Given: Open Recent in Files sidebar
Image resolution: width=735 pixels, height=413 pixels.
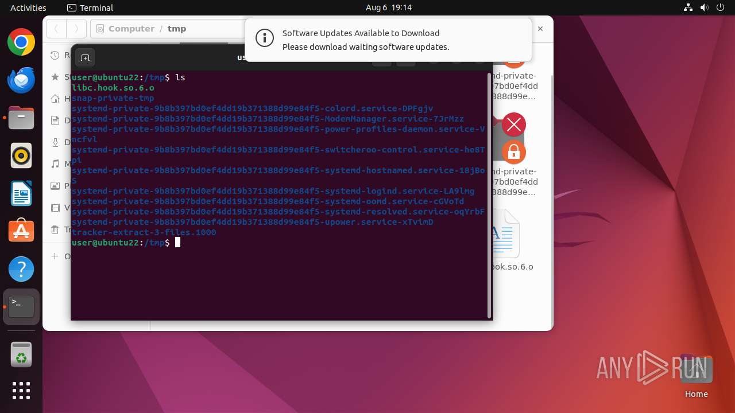Looking at the screenshot, I should [60, 55].
